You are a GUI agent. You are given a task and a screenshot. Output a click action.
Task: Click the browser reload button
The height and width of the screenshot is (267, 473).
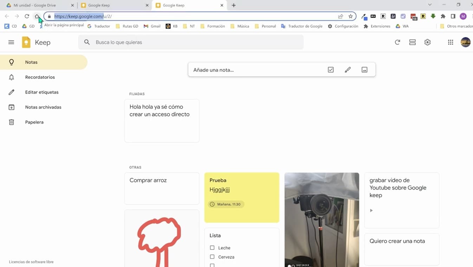27,16
